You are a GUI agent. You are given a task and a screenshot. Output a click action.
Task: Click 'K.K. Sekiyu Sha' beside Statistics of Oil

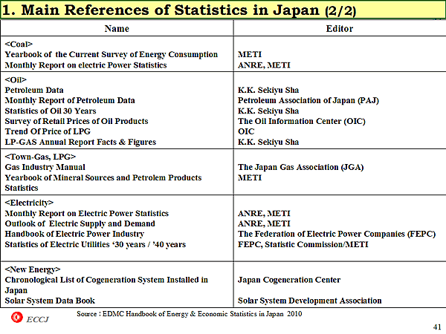pyautogui.click(x=268, y=111)
